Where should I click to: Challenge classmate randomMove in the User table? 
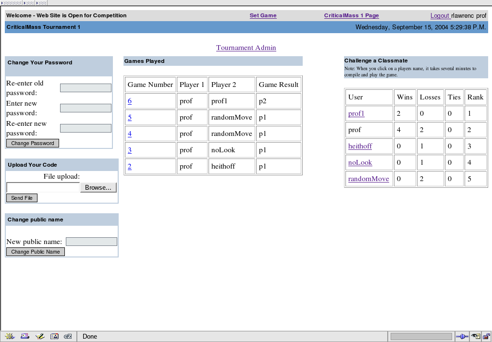coord(369,179)
